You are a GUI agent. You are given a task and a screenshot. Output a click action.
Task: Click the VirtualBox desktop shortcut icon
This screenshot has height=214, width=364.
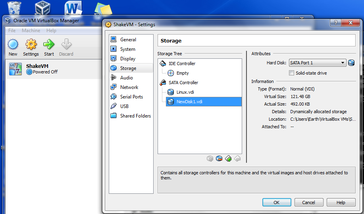[43, 8]
